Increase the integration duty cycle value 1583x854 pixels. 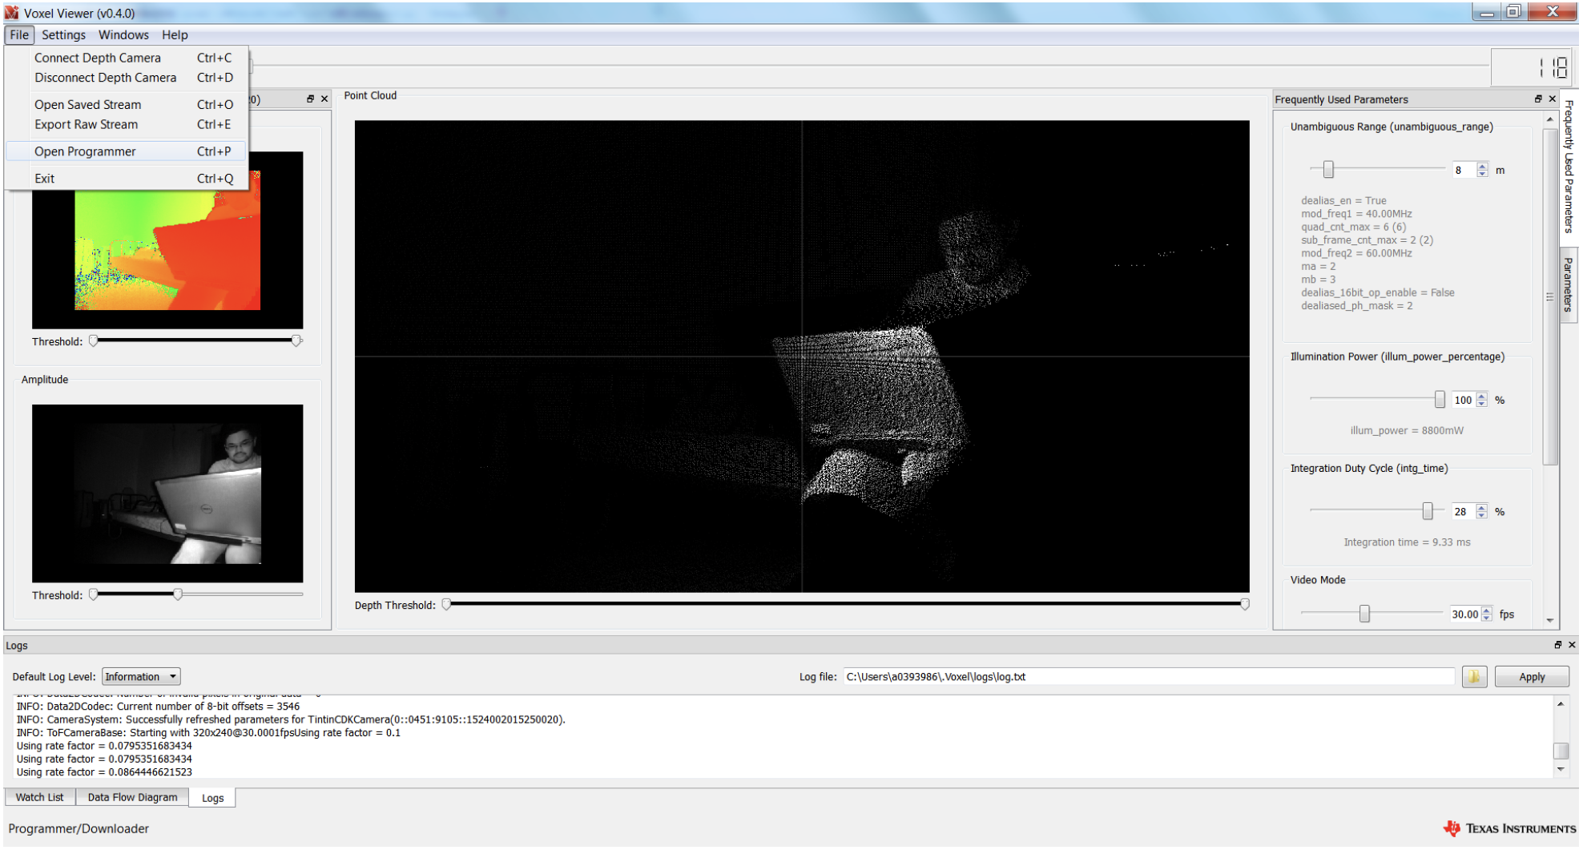(x=1482, y=507)
